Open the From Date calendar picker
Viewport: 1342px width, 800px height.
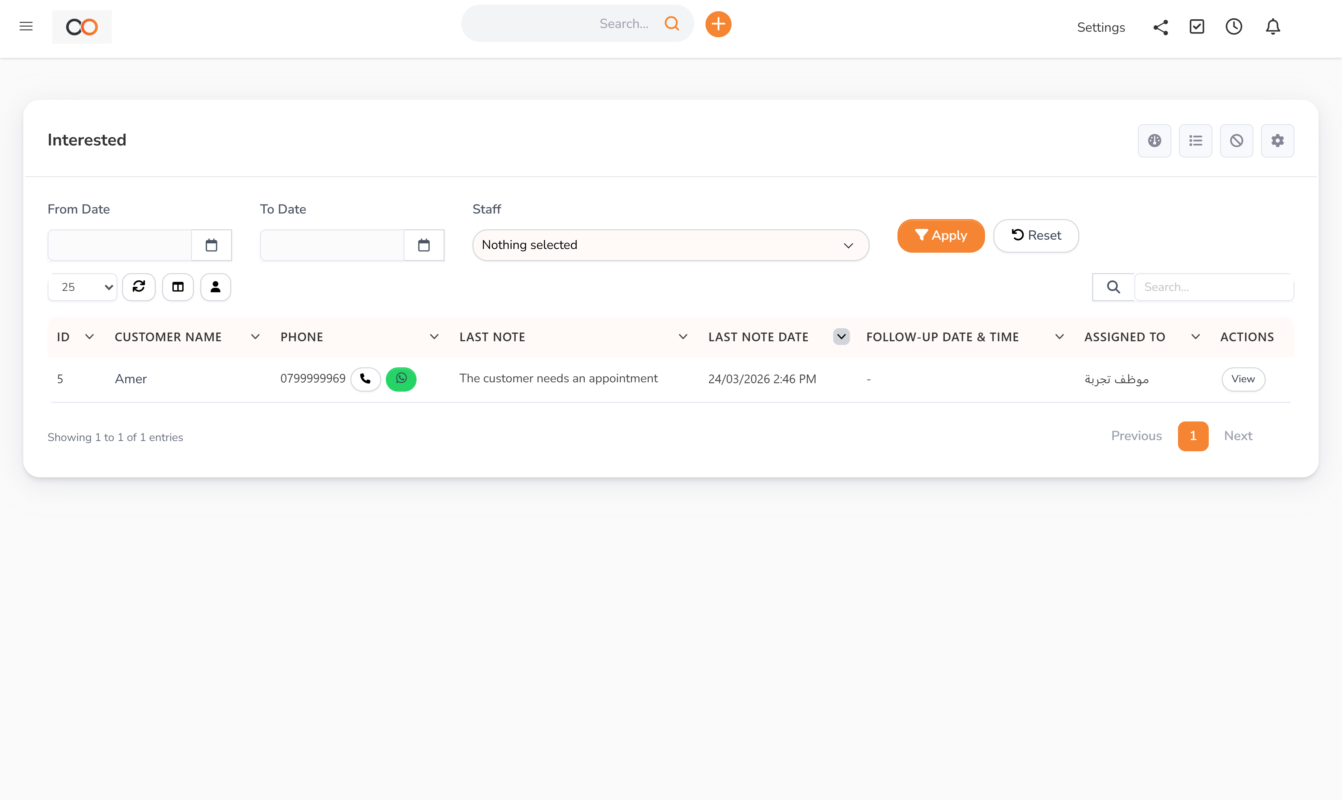211,245
